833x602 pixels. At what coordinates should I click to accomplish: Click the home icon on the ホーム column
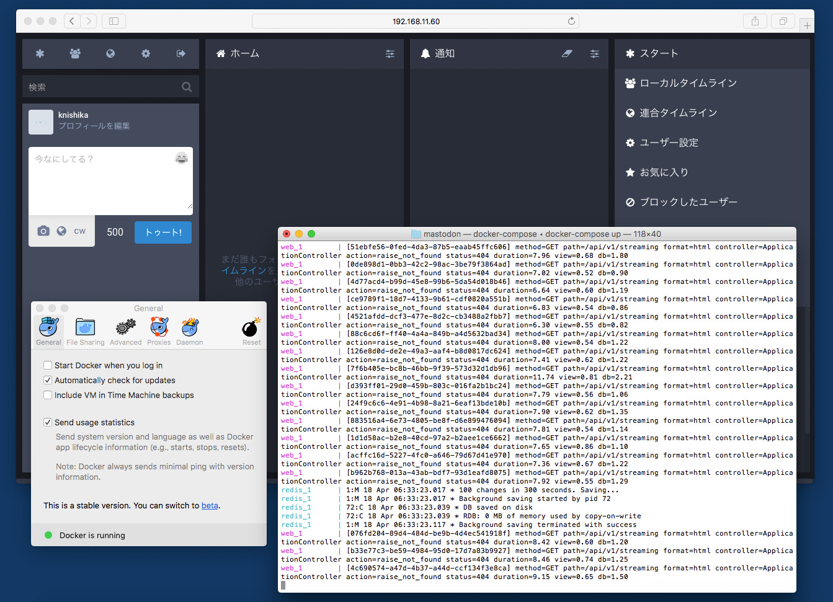[x=220, y=53]
